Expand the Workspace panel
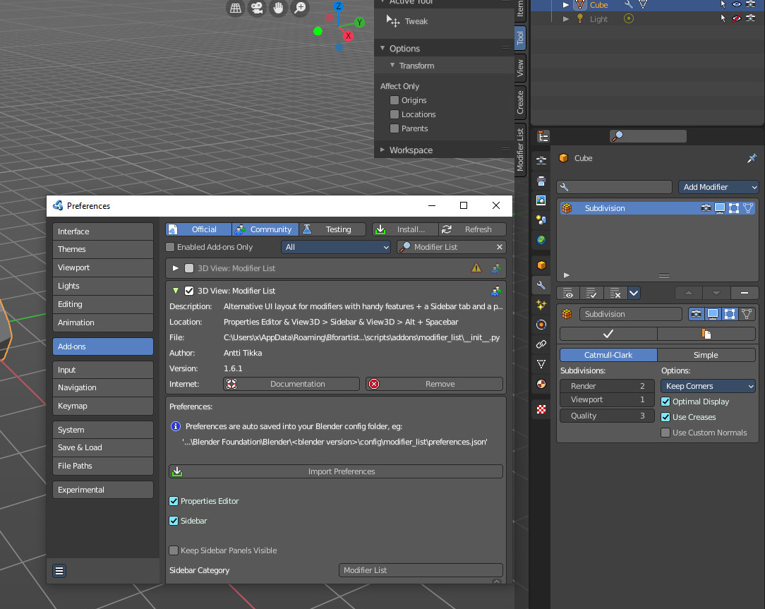 (x=410, y=150)
